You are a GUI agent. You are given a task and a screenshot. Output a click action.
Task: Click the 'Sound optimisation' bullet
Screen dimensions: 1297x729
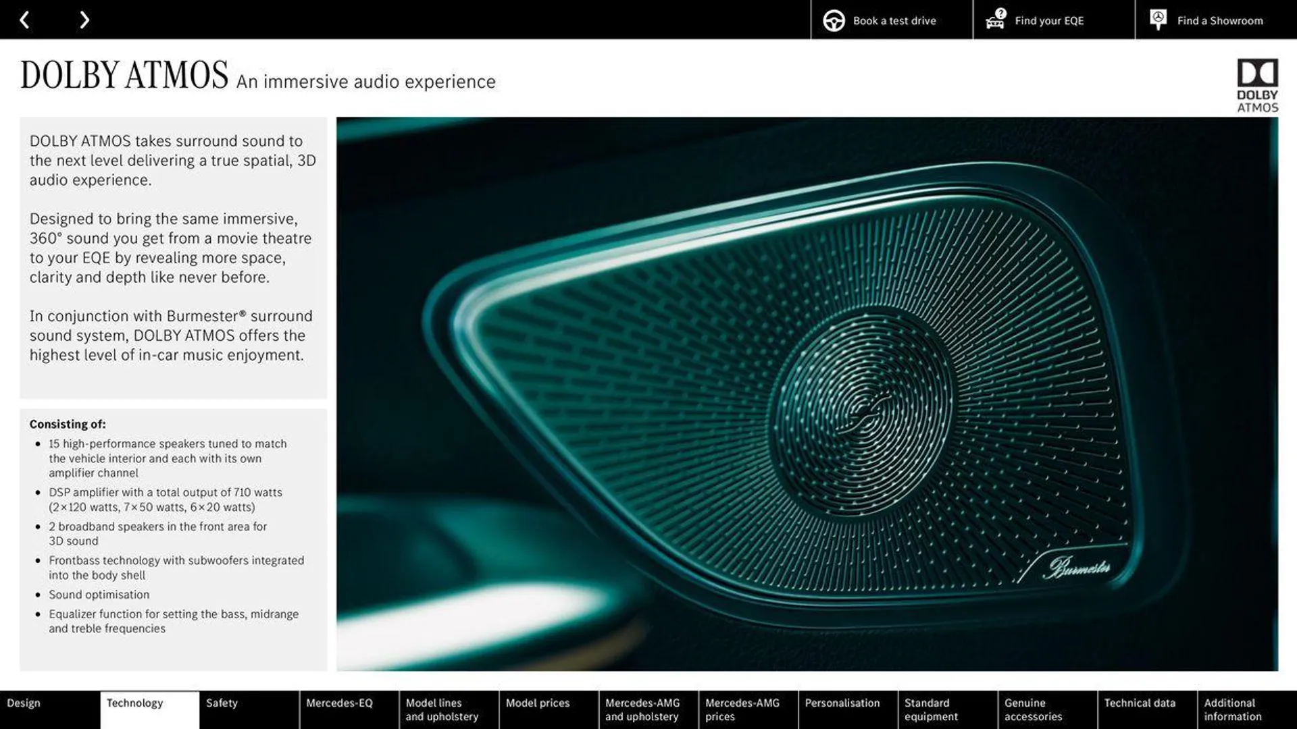[99, 595]
